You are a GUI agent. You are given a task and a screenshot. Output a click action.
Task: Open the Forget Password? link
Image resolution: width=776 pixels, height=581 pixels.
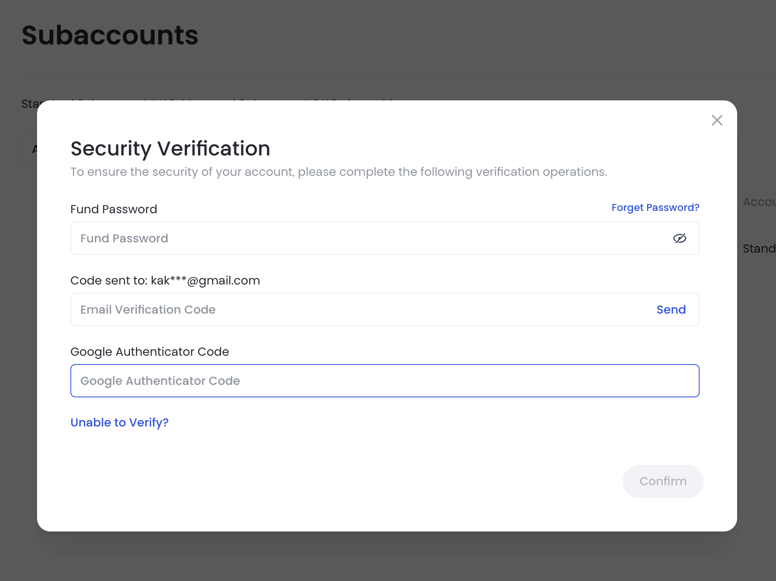[655, 207]
